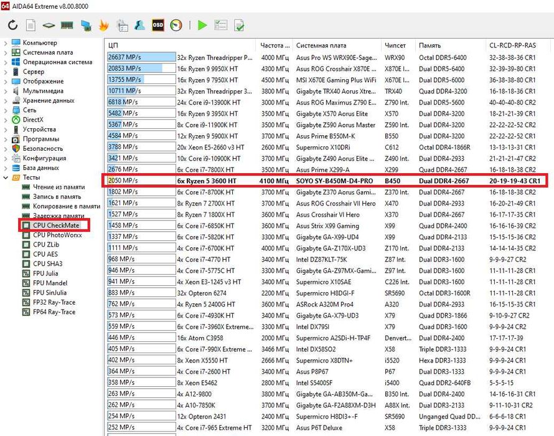Open Хранение данных tree item
Viewport: 554px width, 436px height.
(x=49, y=100)
